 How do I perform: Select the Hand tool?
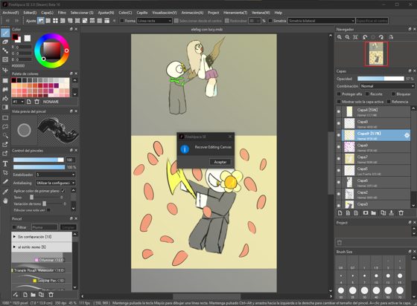(x=5, y=201)
